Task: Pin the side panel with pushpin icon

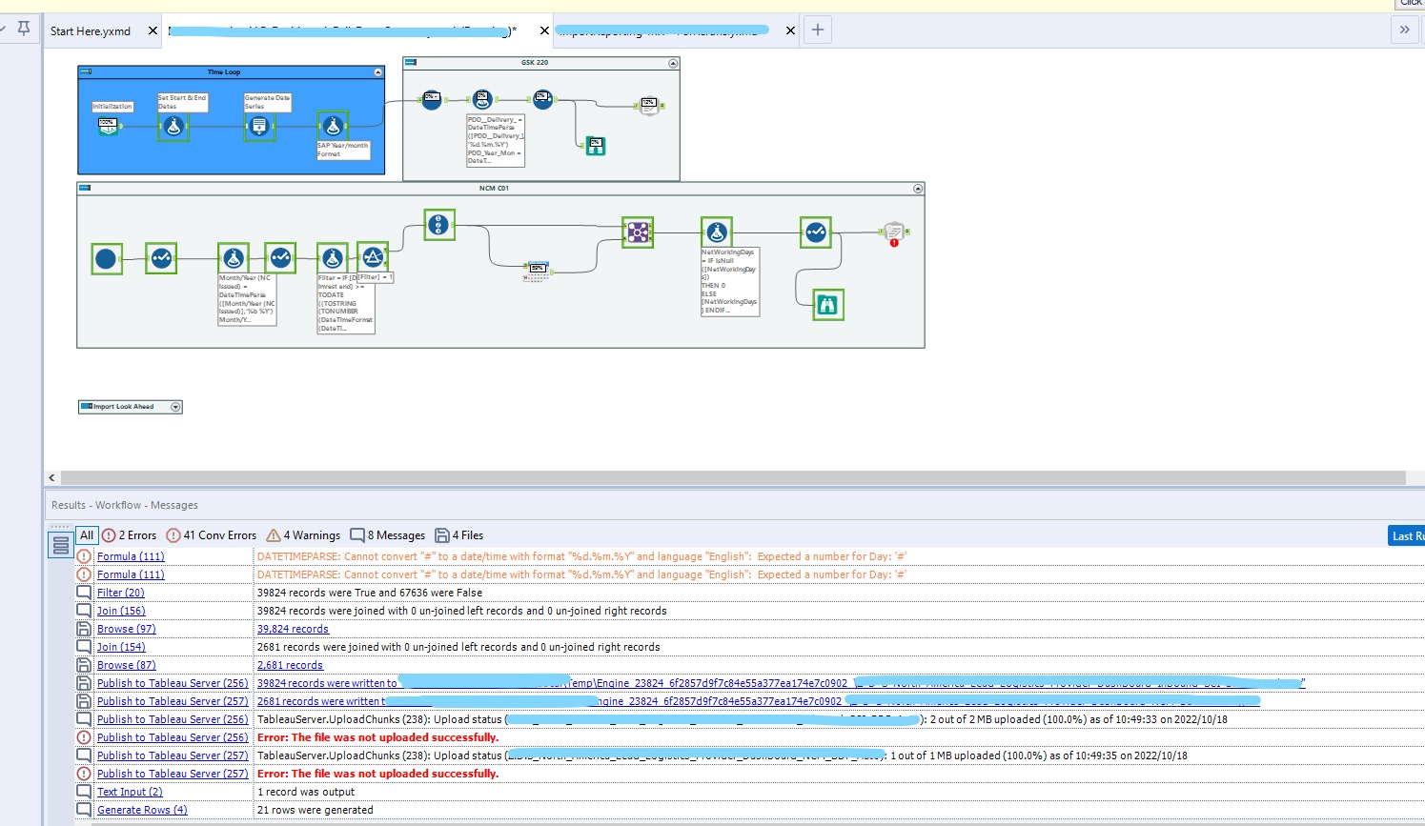Action: click(x=24, y=29)
